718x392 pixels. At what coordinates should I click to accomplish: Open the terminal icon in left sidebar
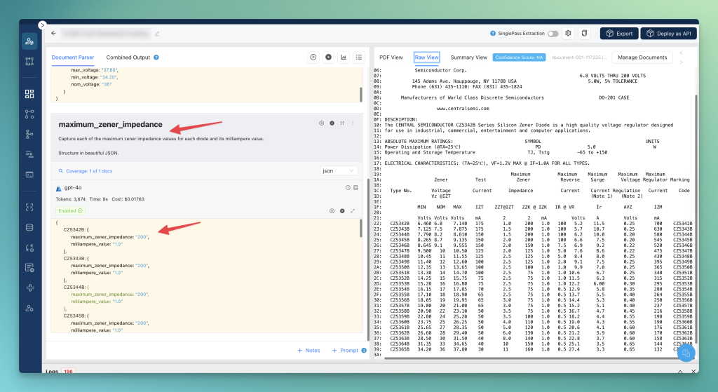click(x=29, y=174)
